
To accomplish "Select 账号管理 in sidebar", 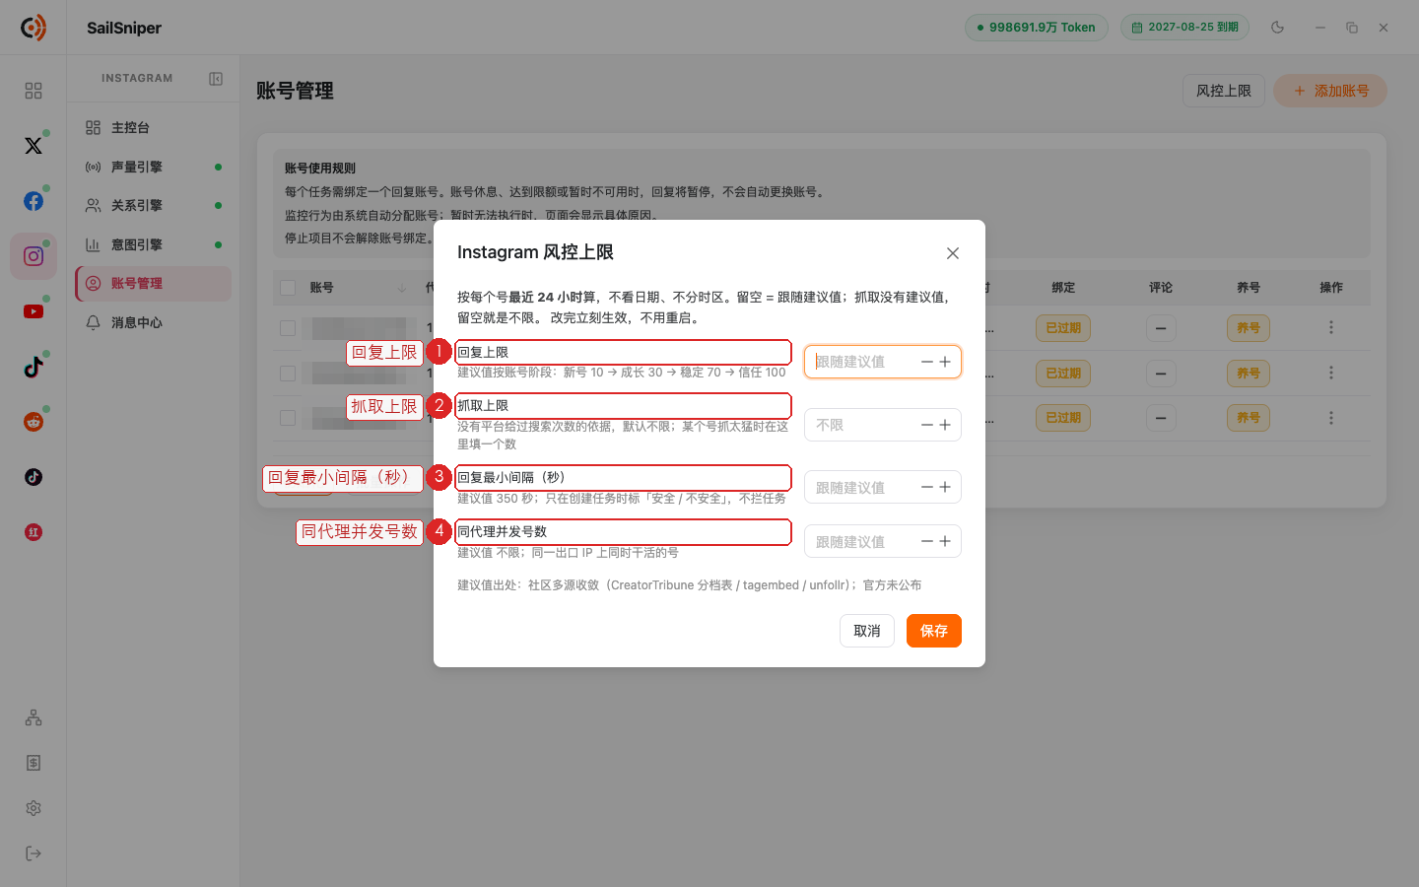I will [154, 284].
